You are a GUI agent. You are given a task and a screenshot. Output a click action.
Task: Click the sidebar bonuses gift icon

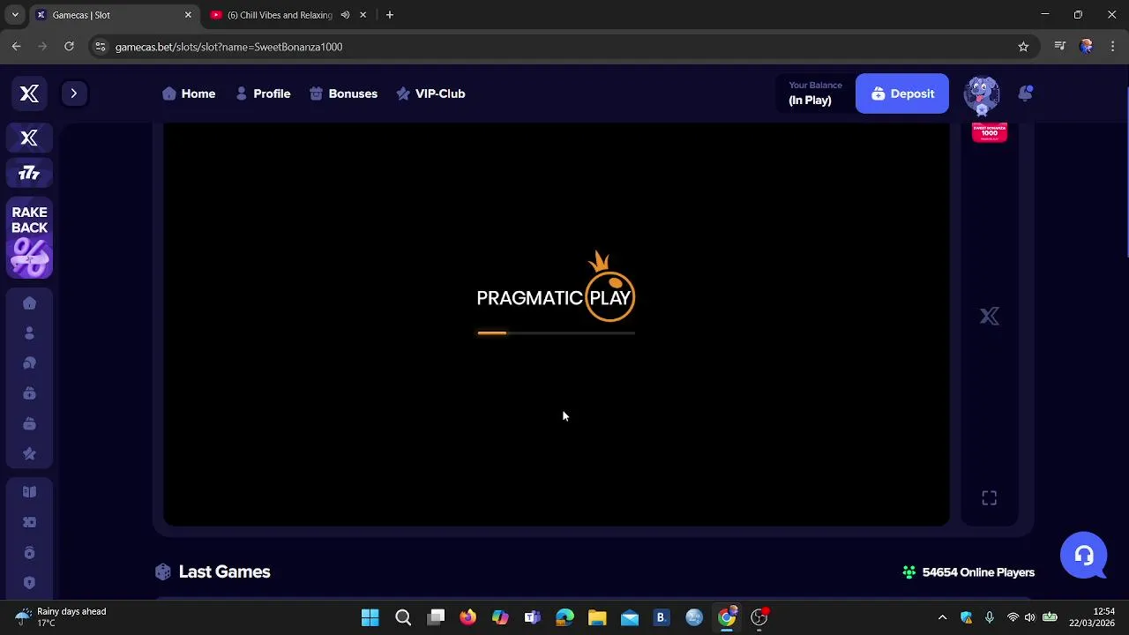29,424
